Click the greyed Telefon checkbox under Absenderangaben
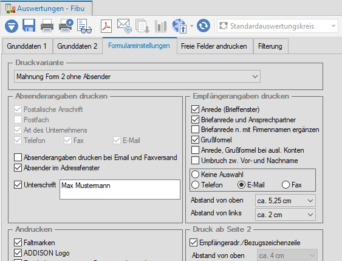This screenshot has width=342, height=261. point(18,140)
